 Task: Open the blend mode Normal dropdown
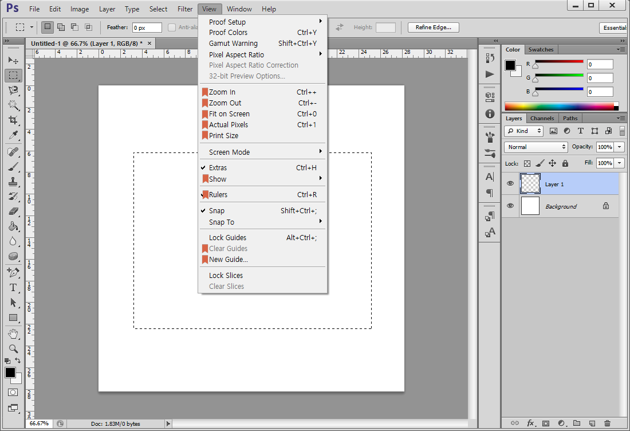536,147
